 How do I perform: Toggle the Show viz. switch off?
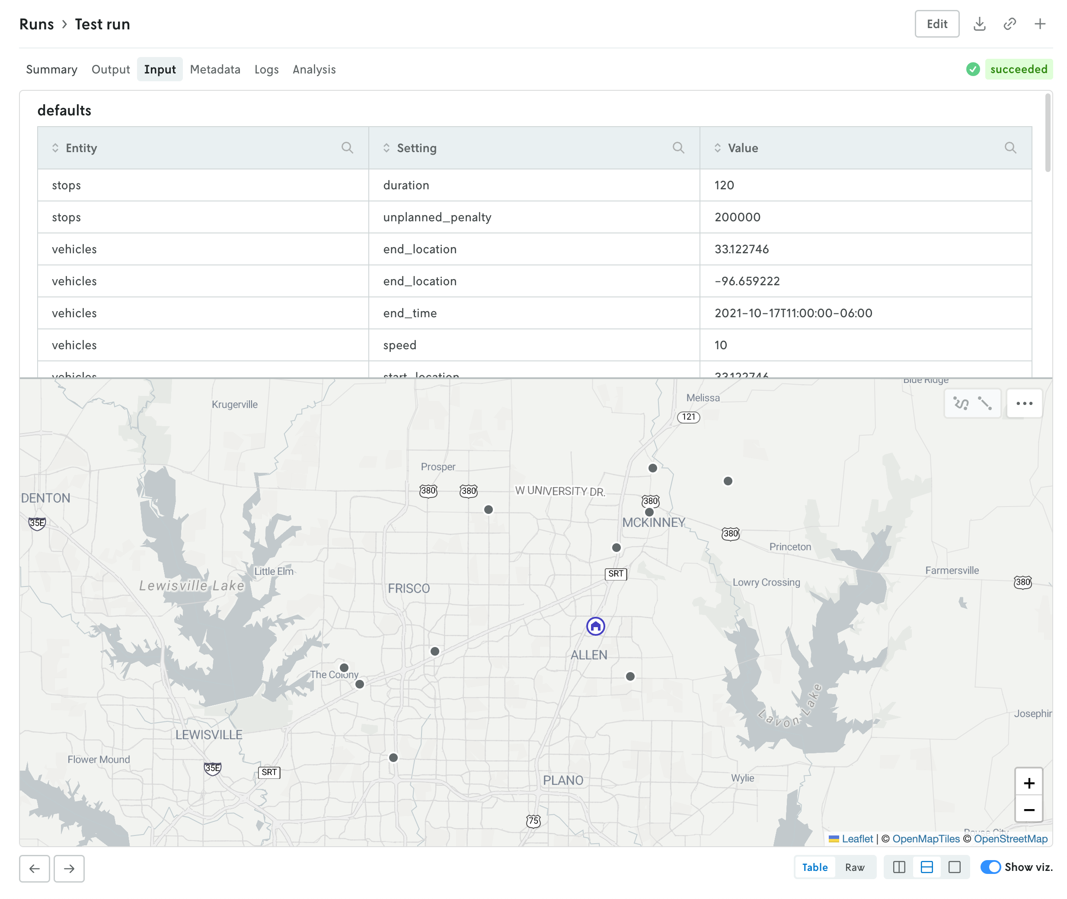[990, 867]
